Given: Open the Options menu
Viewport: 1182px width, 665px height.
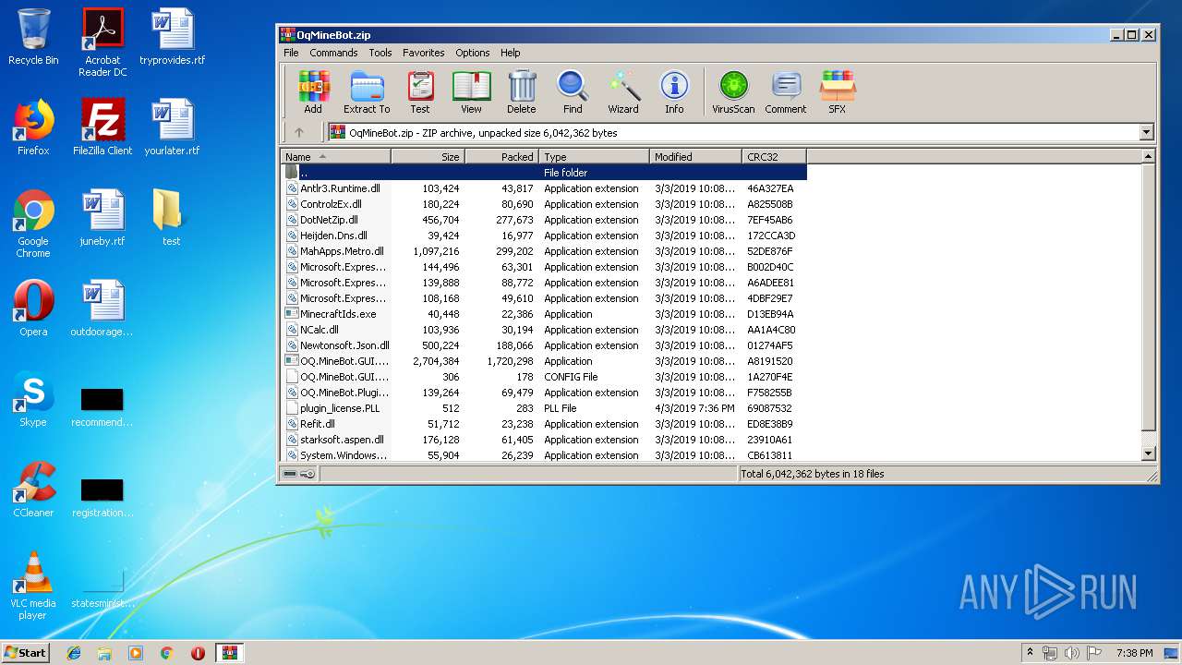Looking at the screenshot, I should pos(473,53).
